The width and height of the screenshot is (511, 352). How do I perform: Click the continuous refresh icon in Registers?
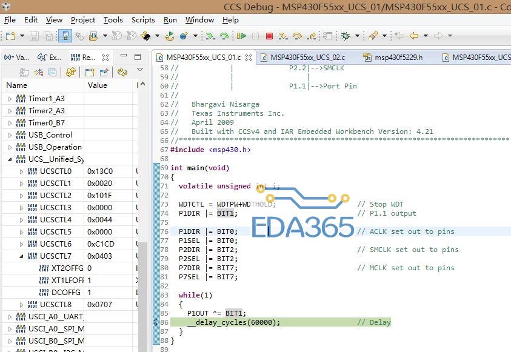pos(123,73)
